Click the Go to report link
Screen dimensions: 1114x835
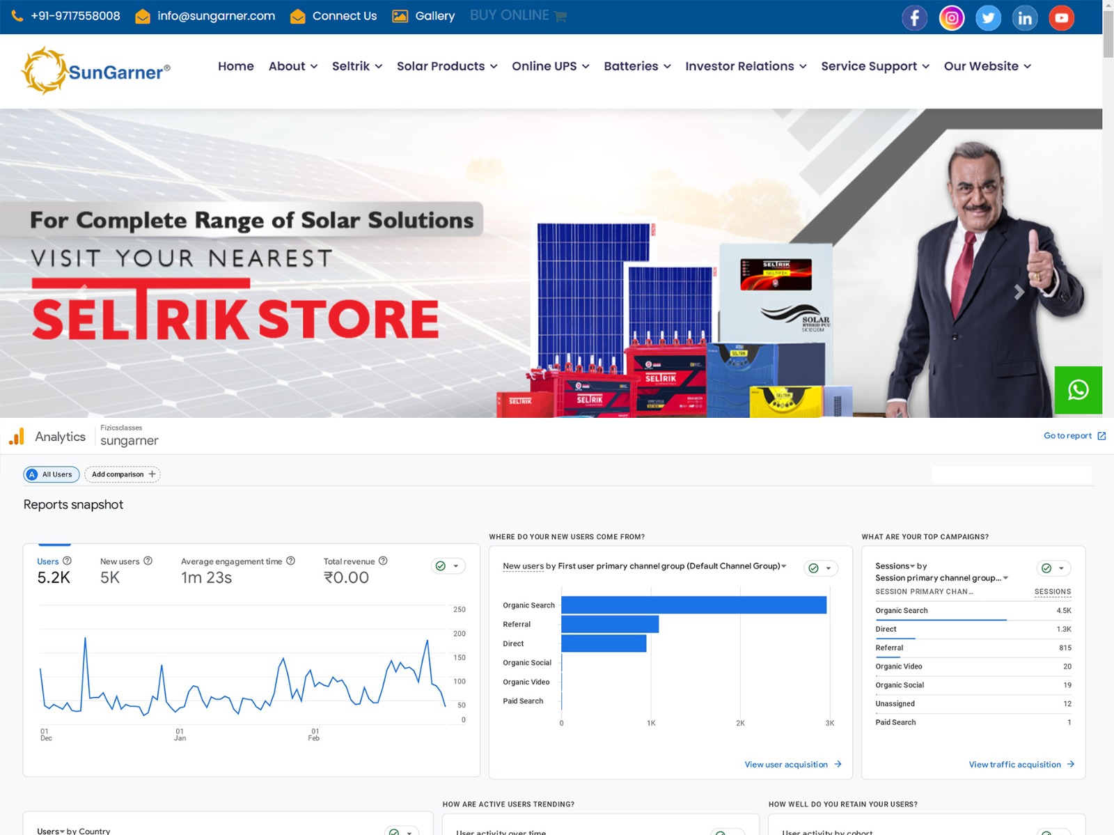[x=1067, y=435]
